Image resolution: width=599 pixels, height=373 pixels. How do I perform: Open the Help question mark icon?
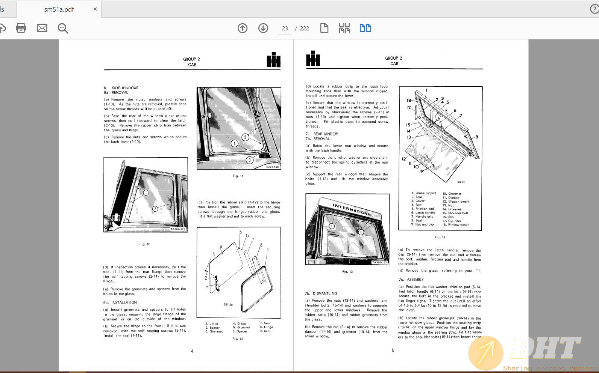[594, 9]
